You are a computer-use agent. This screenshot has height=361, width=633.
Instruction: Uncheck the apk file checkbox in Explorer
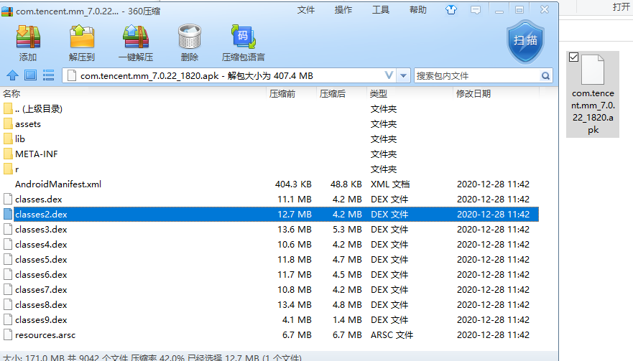coord(573,57)
